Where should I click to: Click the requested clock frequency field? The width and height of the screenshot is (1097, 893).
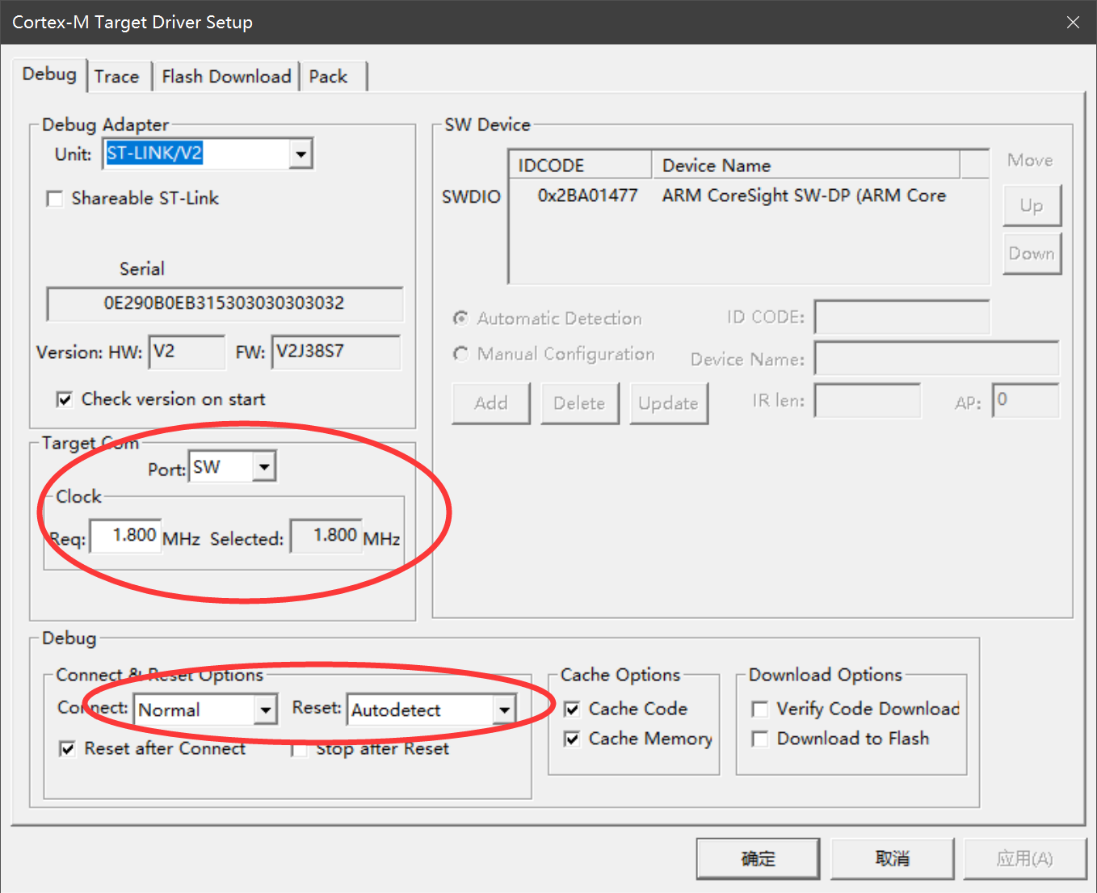click(125, 536)
